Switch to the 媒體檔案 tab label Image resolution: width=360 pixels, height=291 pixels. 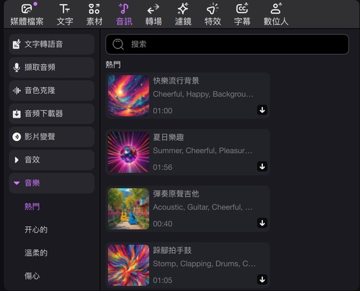tap(27, 21)
